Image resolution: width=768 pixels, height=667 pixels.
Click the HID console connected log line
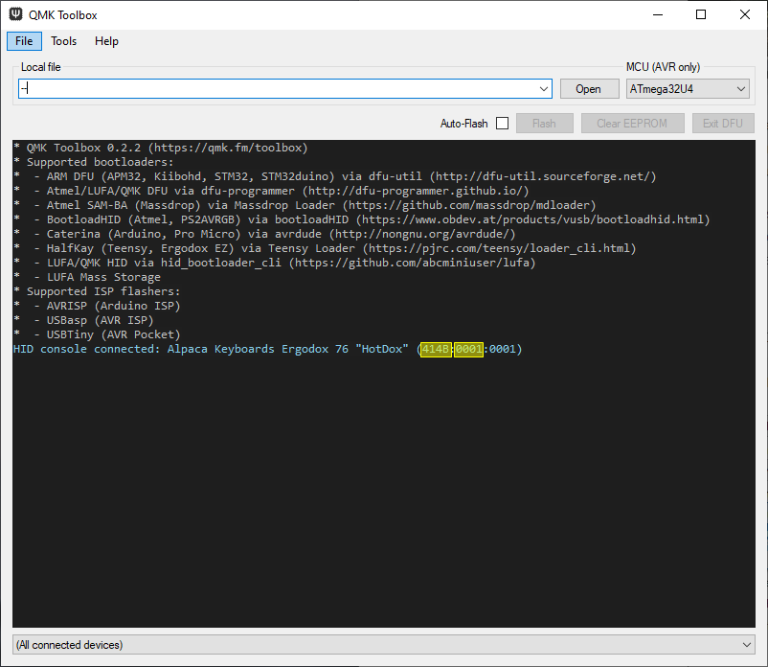tap(267, 349)
